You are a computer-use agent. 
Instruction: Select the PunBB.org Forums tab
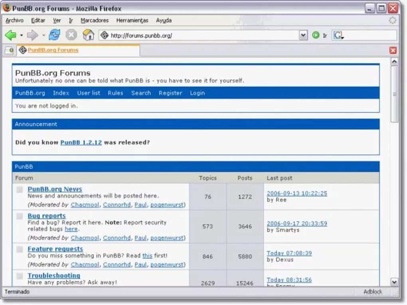tap(78, 50)
